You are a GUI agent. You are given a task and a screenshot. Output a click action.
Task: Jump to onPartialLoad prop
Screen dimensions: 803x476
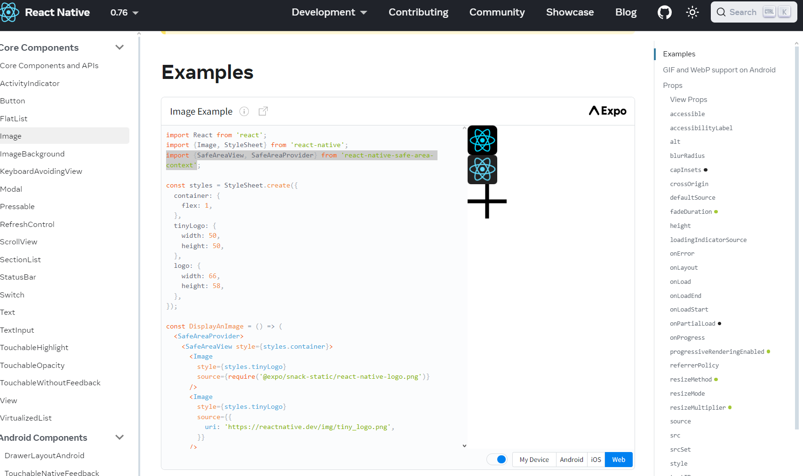tap(692, 324)
